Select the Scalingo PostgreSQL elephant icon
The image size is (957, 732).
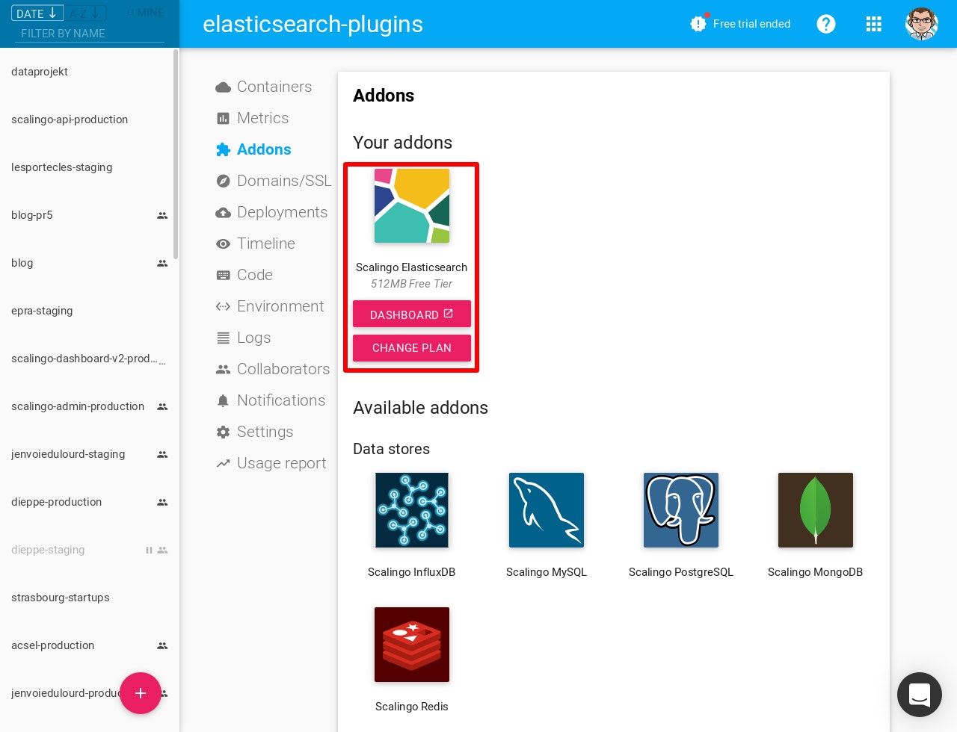681,510
